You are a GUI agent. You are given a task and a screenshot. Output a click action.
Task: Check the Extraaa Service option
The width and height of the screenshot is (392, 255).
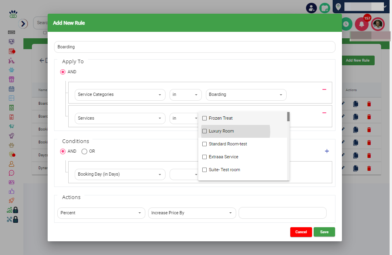[205, 157]
